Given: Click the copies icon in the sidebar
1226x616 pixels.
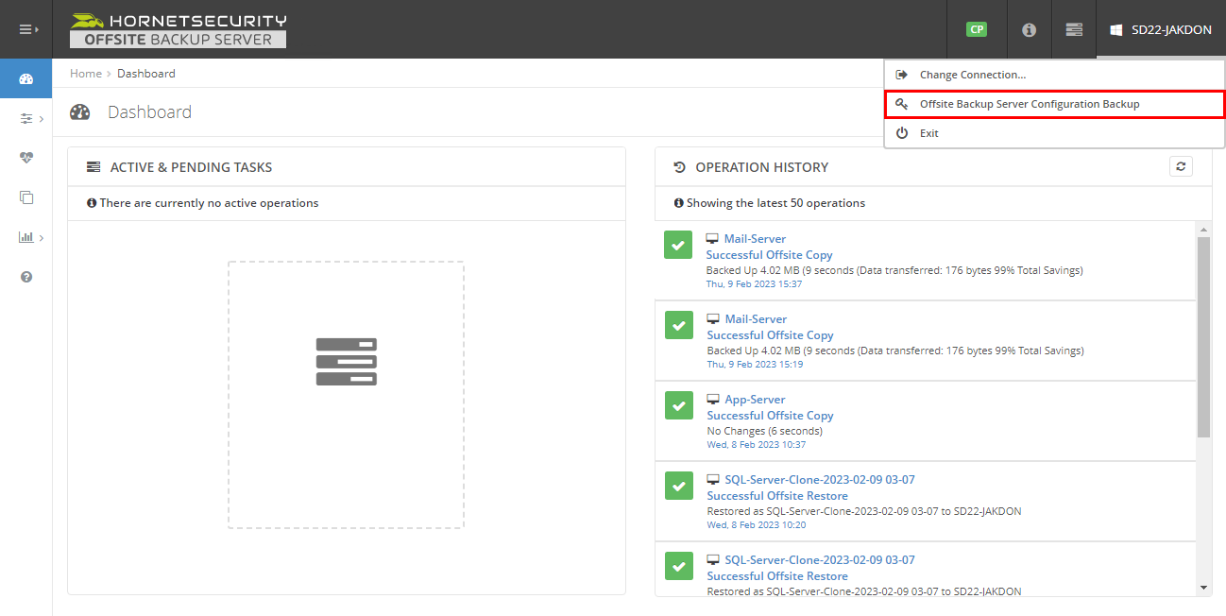Looking at the screenshot, I should point(26,197).
